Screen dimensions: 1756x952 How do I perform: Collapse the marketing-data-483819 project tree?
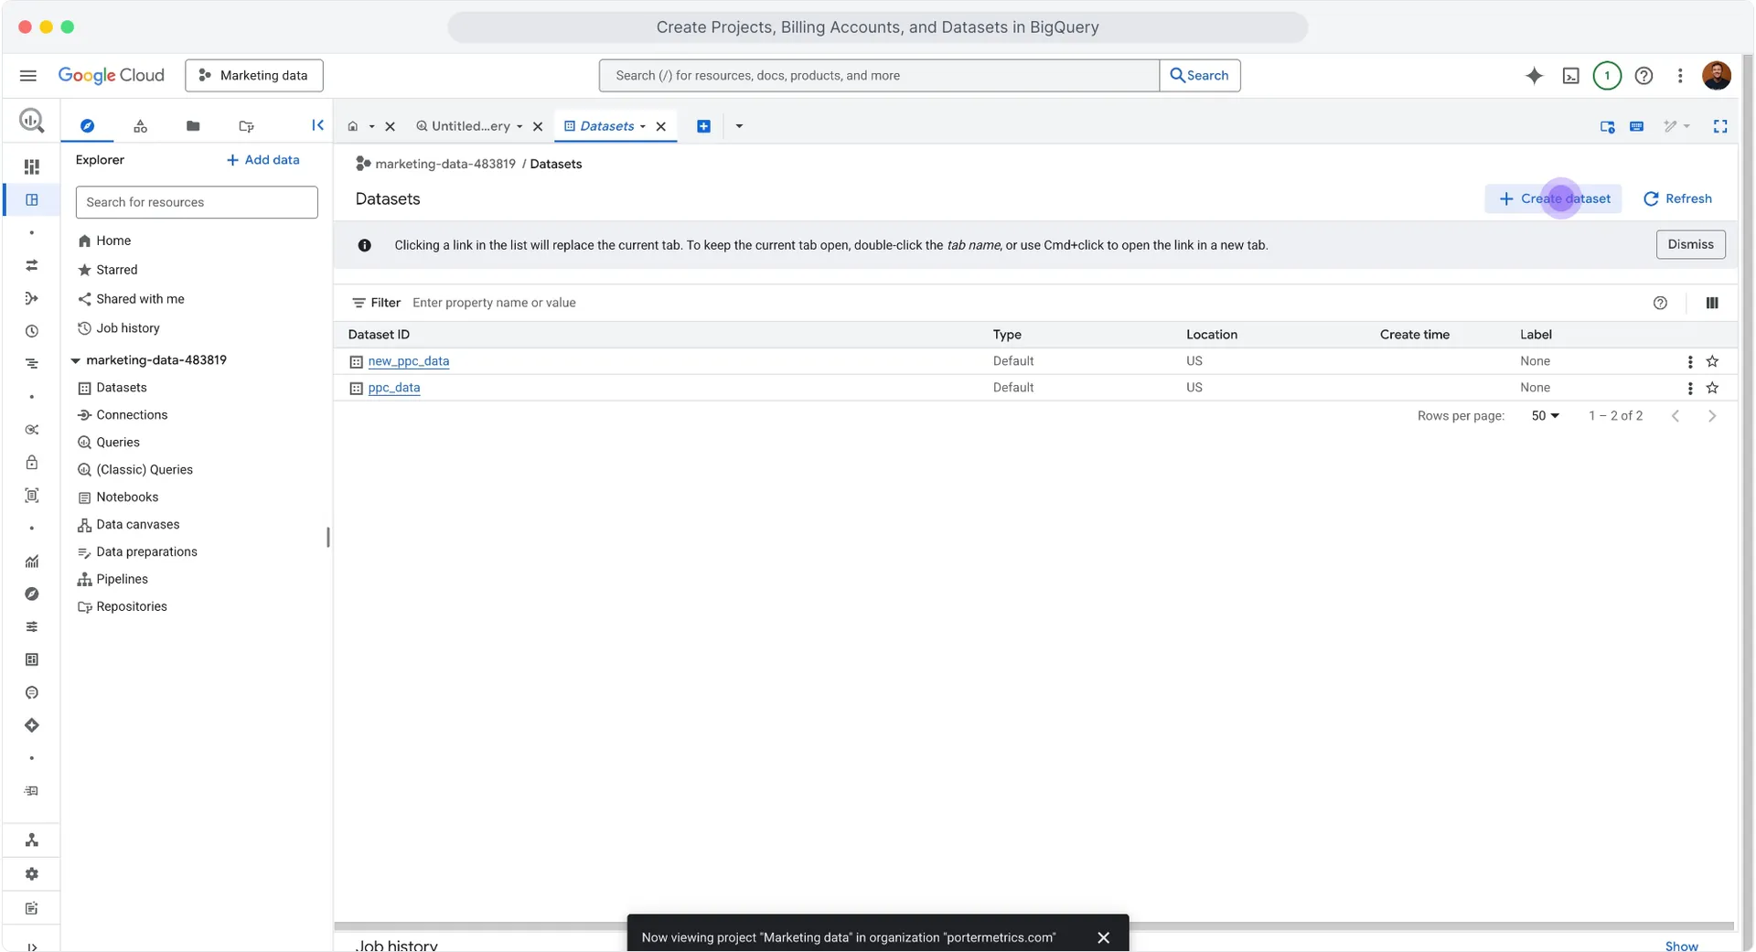click(x=75, y=359)
